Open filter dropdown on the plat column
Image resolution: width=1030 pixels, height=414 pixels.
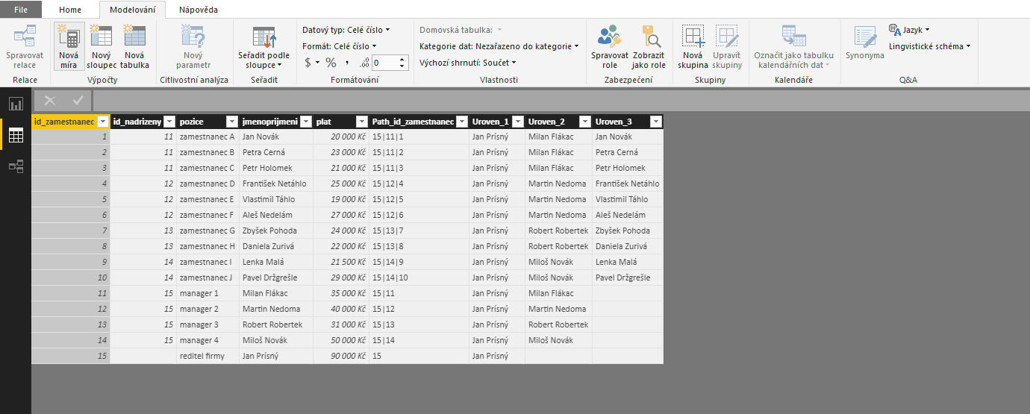coord(362,122)
